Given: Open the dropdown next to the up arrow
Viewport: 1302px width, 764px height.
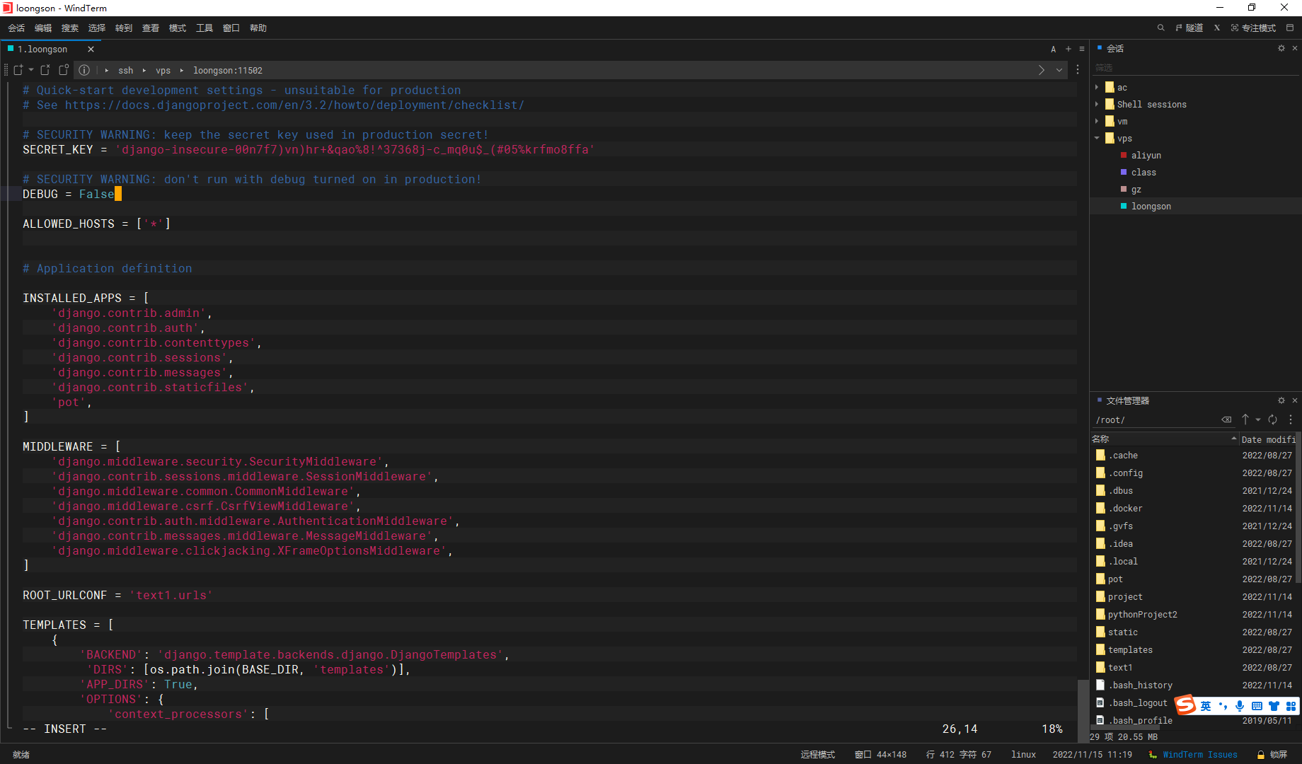Looking at the screenshot, I should tap(1258, 420).
